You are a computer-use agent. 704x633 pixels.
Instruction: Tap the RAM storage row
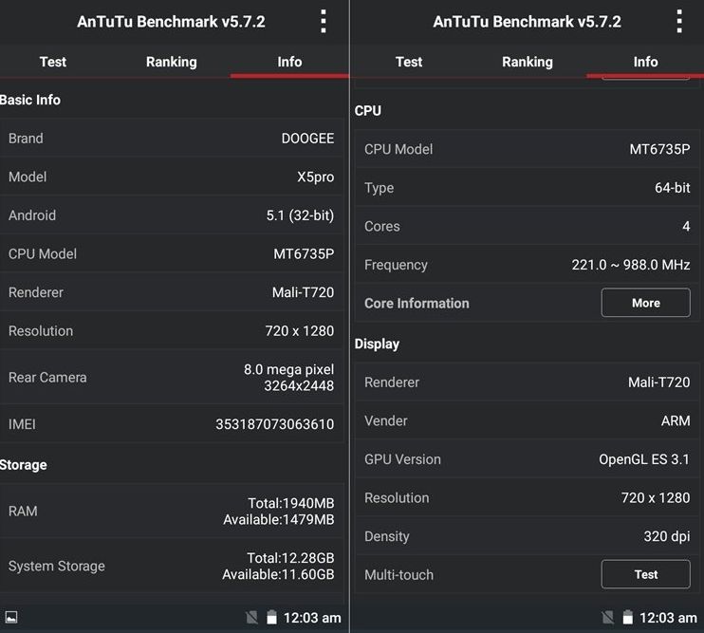[x=172, y=511]
